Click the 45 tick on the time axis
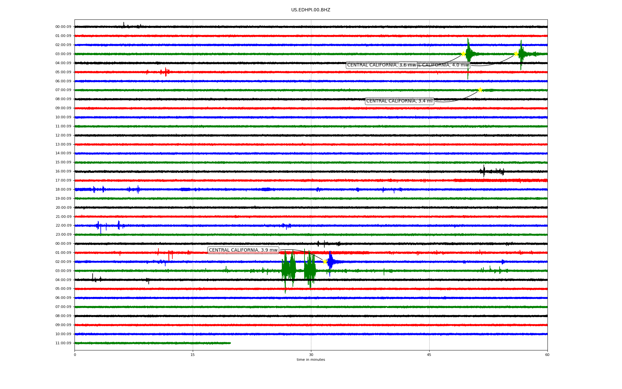Viewport: 622px width, 389px height. coord(429,355)
